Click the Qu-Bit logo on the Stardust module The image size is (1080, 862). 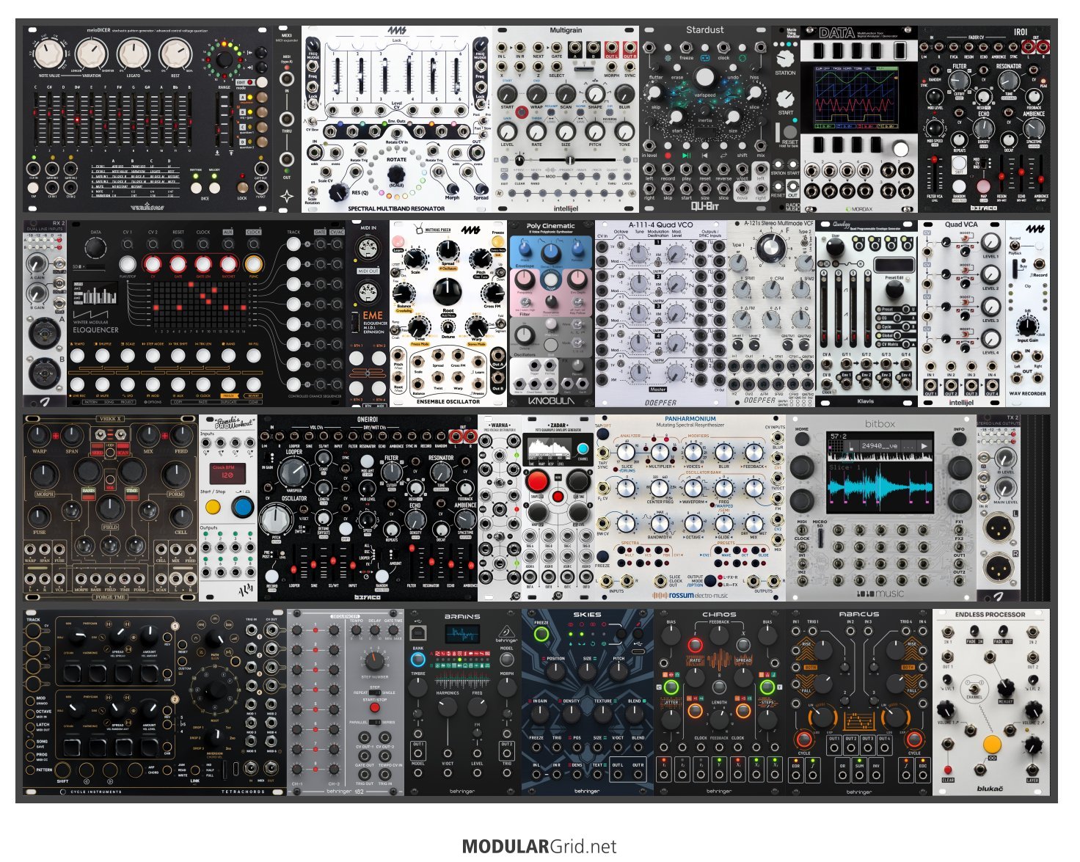(x=704, y=208)
